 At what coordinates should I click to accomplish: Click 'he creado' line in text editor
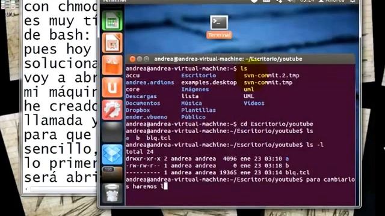61,106
